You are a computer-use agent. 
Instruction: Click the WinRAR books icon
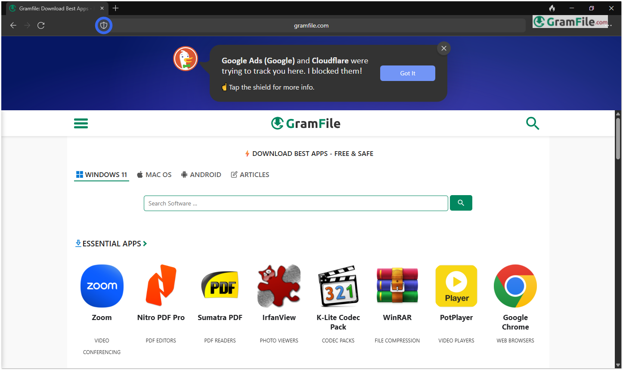(x=397, y=286)
